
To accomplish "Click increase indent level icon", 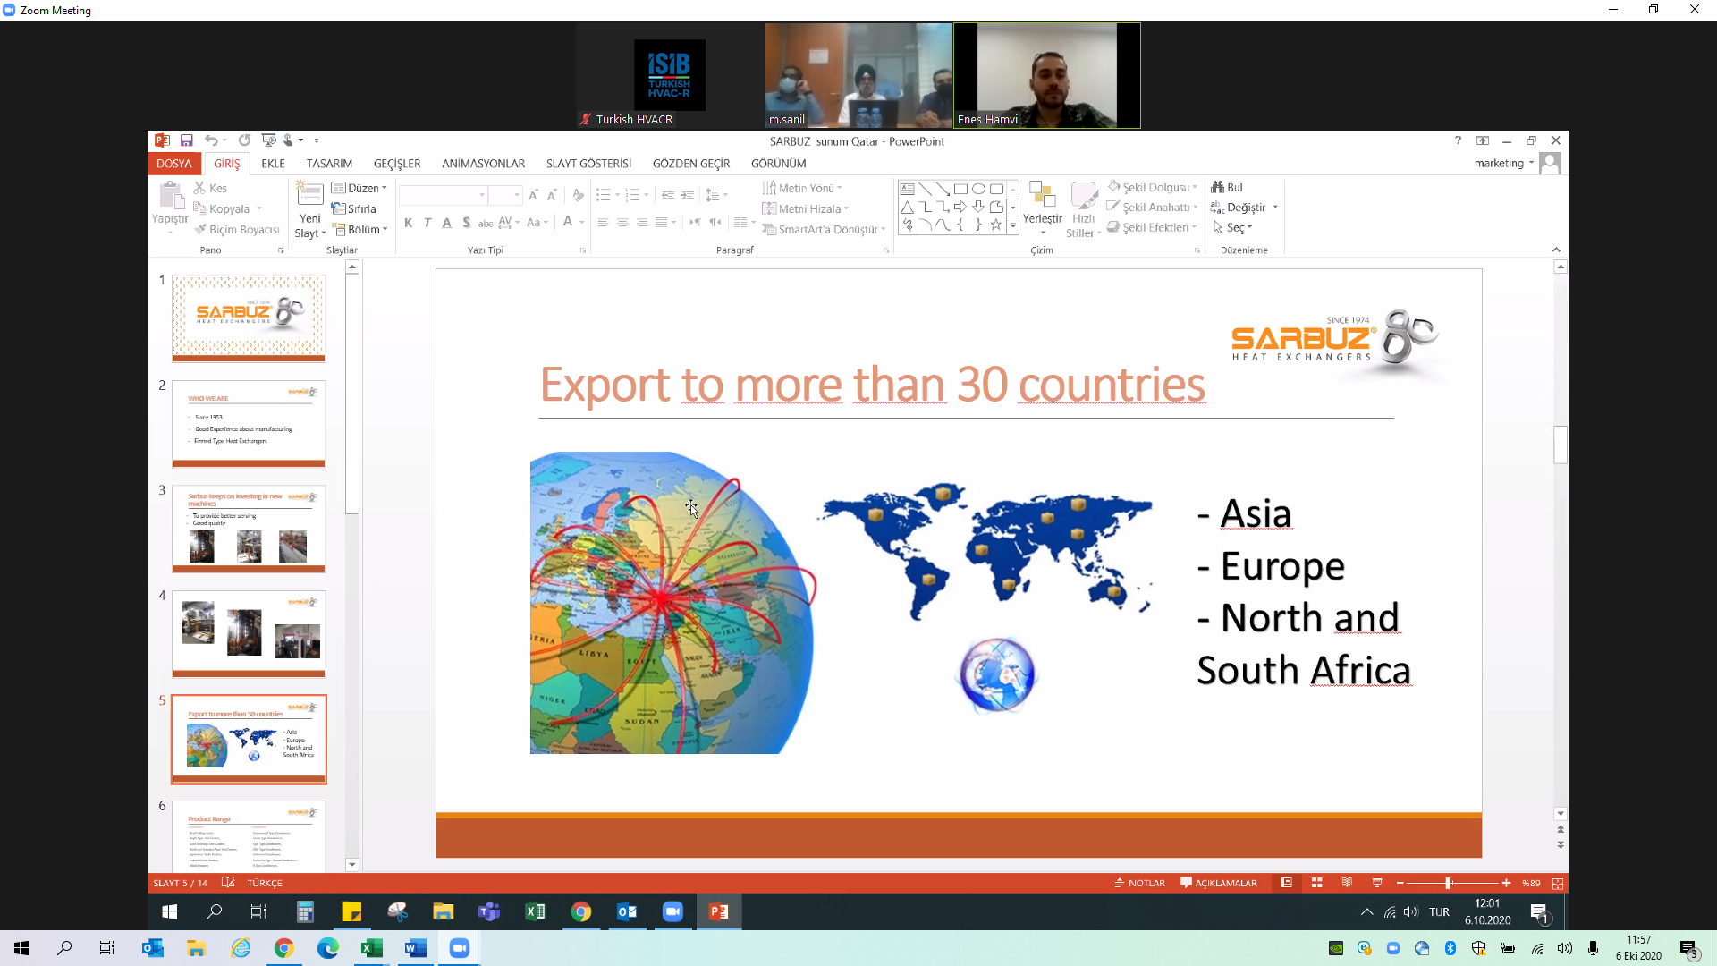I will [x=687, y=195].
